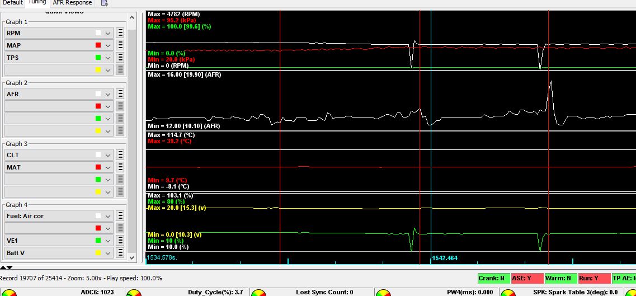
Task: Click the options menu icon for MAT
Action: (120, 167)
